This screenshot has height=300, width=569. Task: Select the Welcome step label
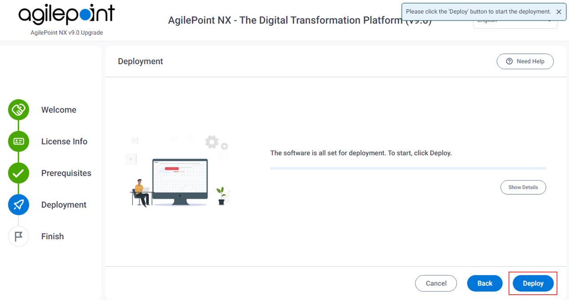point(59,110)
